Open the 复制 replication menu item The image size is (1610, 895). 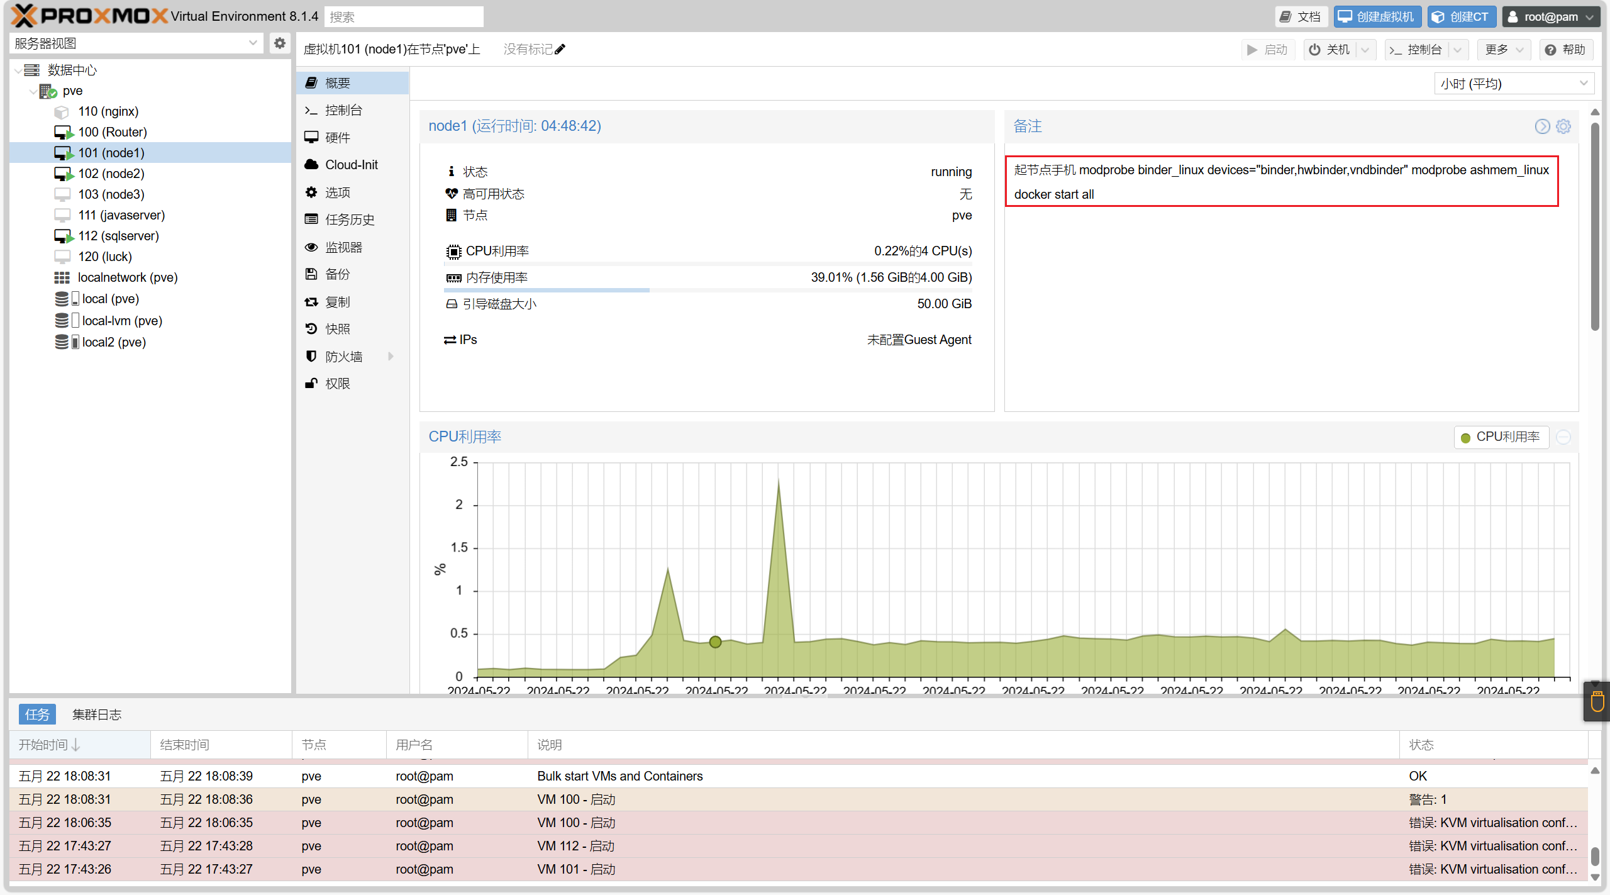352,302
